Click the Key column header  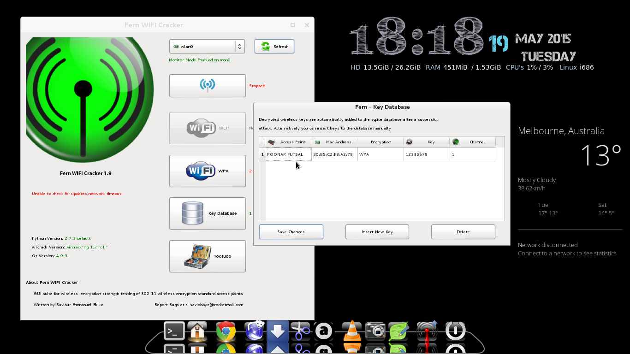[427, 142]
